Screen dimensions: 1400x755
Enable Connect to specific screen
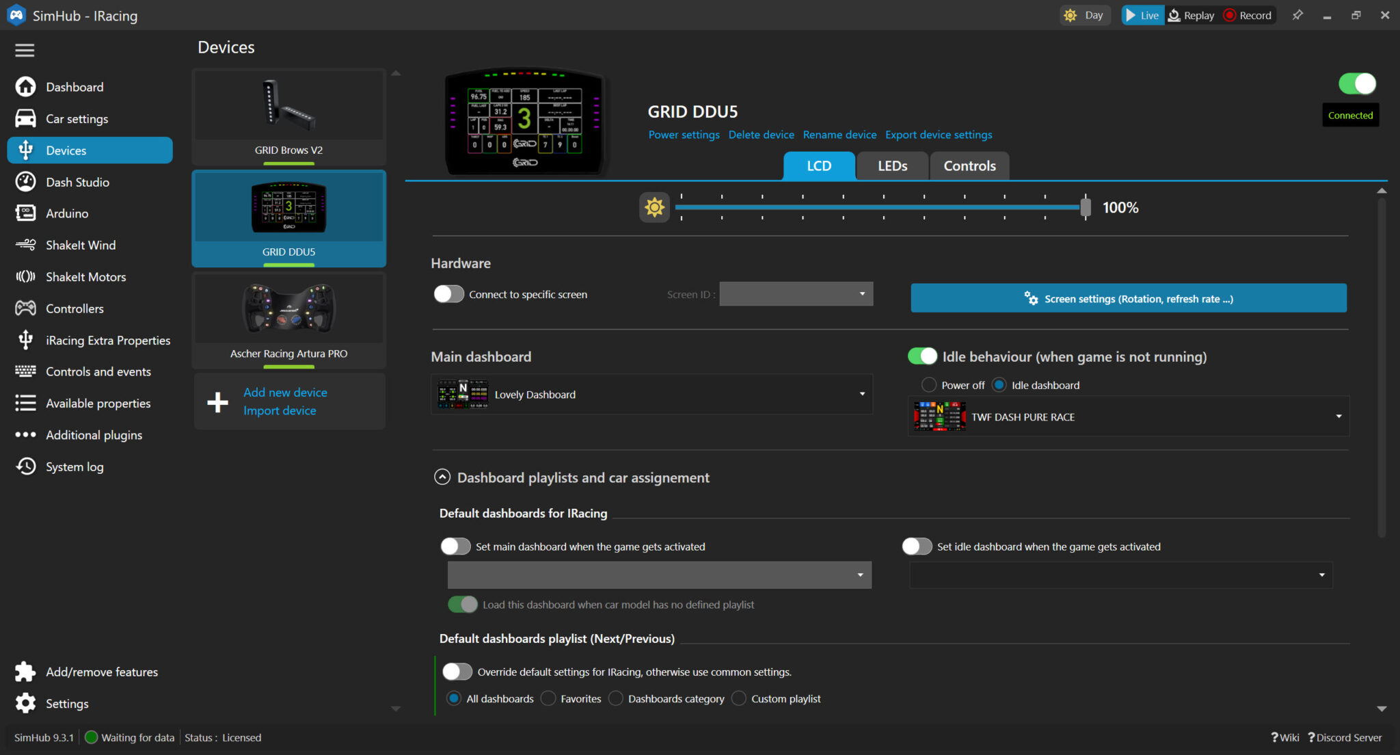(x=448, y=293)
